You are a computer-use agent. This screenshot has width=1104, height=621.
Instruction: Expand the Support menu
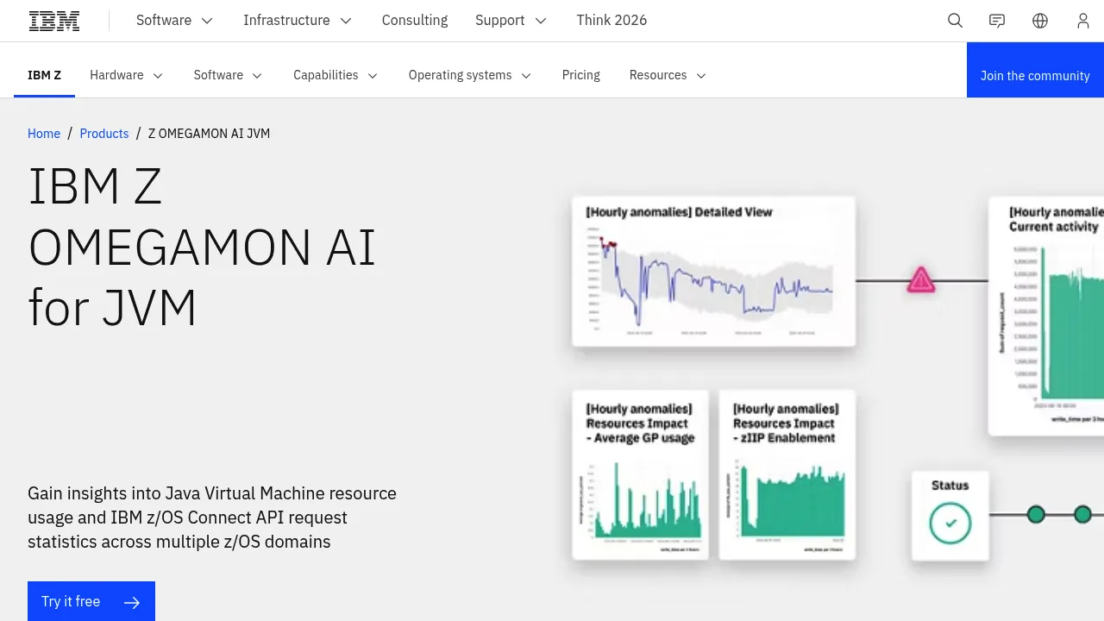pos(511,21)
